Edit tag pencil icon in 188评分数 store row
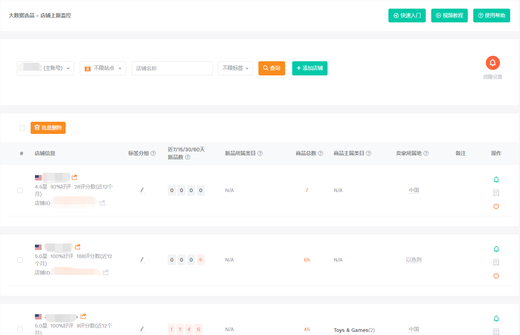This screenshot has width=520, height=335. (x=142, y=260)
